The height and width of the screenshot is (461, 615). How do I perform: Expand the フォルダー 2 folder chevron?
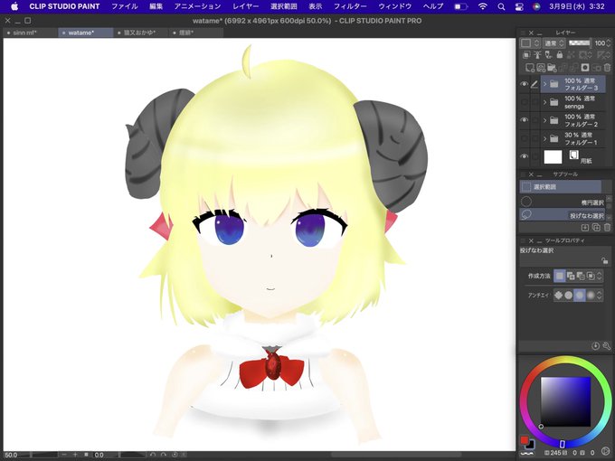pos(544,120)
